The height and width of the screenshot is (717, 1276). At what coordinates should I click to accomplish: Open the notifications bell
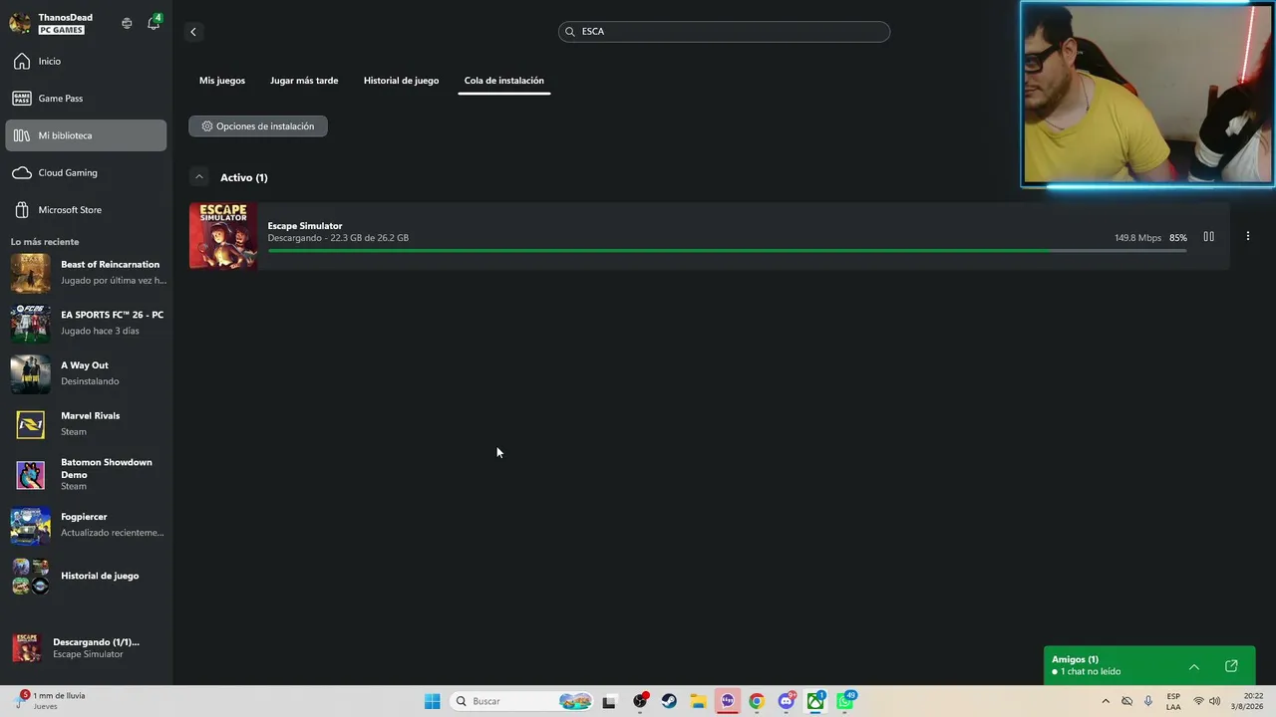(154, 23)
